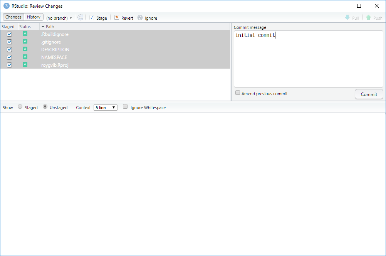This screenshot has height=256, width=386.
Task: Open the (no branch) dropdown
Action: [x=59, y=18]
